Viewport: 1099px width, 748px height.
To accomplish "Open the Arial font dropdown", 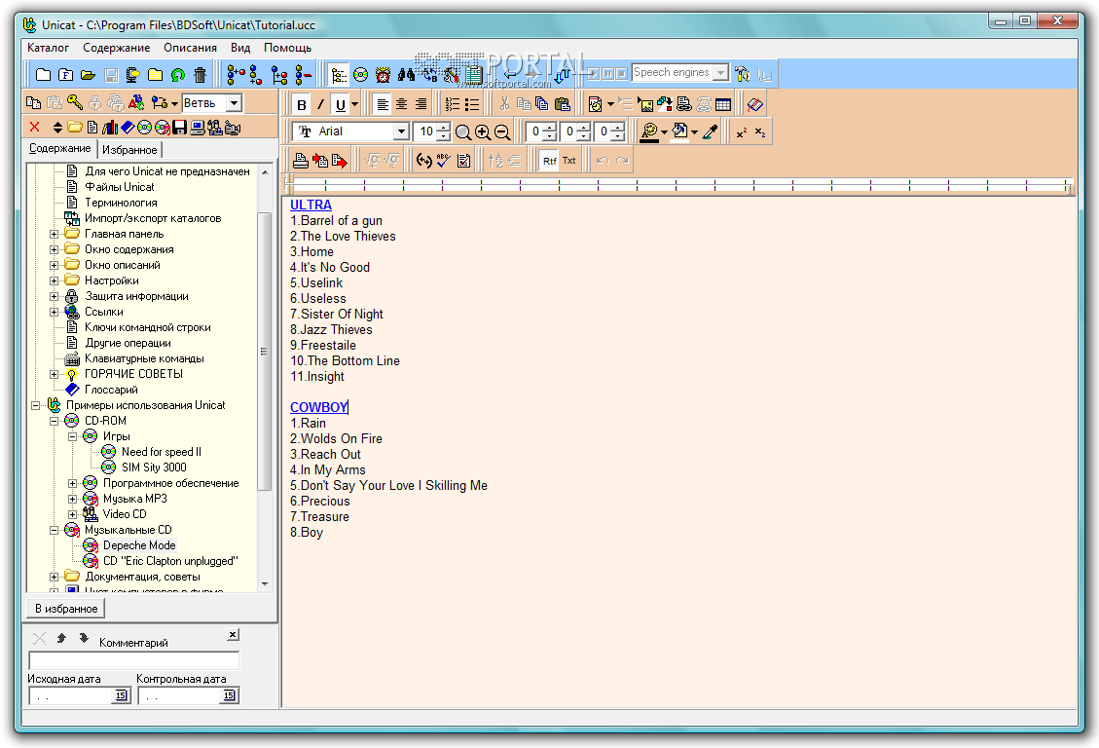I will 401,131.
